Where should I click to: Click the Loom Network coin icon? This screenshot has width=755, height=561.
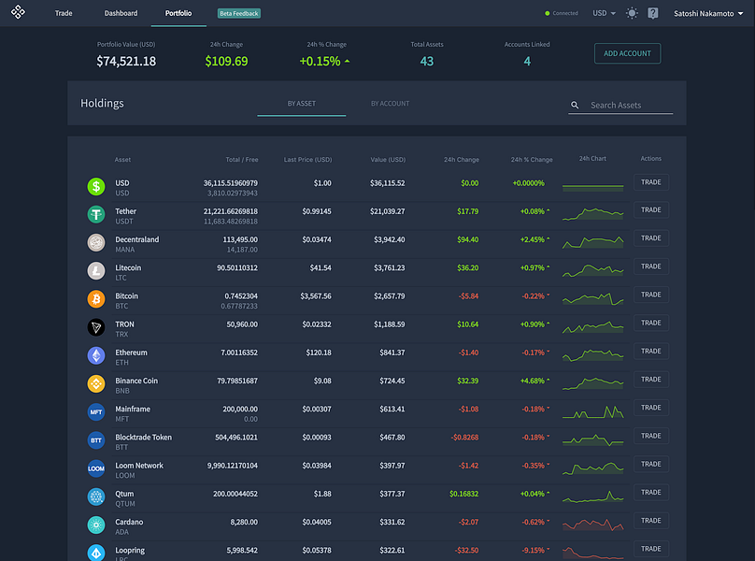coord(96,468)
